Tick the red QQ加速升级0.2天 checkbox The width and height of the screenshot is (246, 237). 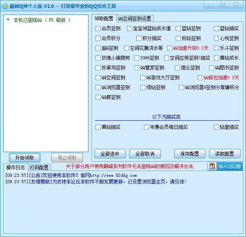pos(169,48)
